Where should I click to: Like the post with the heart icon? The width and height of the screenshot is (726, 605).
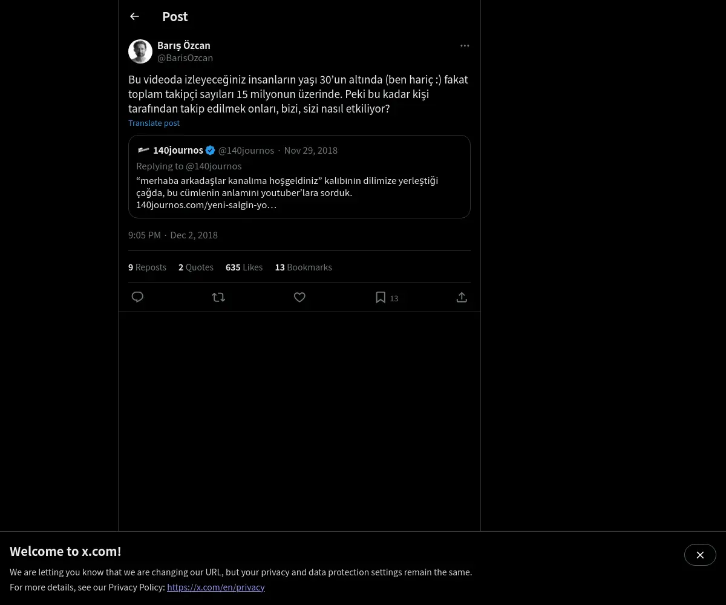click(299, 297)
